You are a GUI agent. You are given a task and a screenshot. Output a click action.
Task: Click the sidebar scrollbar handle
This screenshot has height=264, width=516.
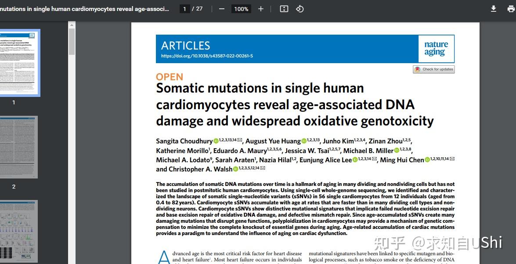pos(72,41)
